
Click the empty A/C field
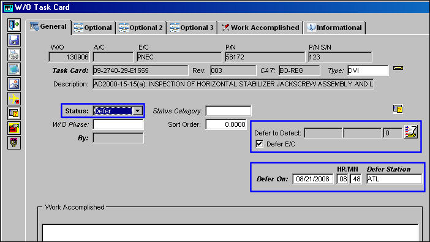tap(113, 57)
